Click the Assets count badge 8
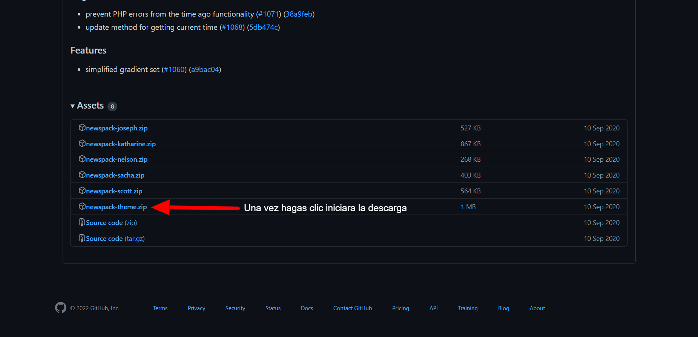 coord(112,107)
